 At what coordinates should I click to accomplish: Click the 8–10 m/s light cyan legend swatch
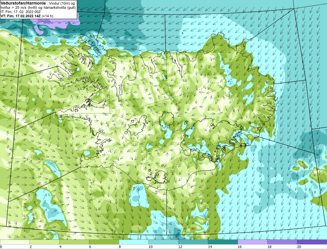tap(134, 242)
